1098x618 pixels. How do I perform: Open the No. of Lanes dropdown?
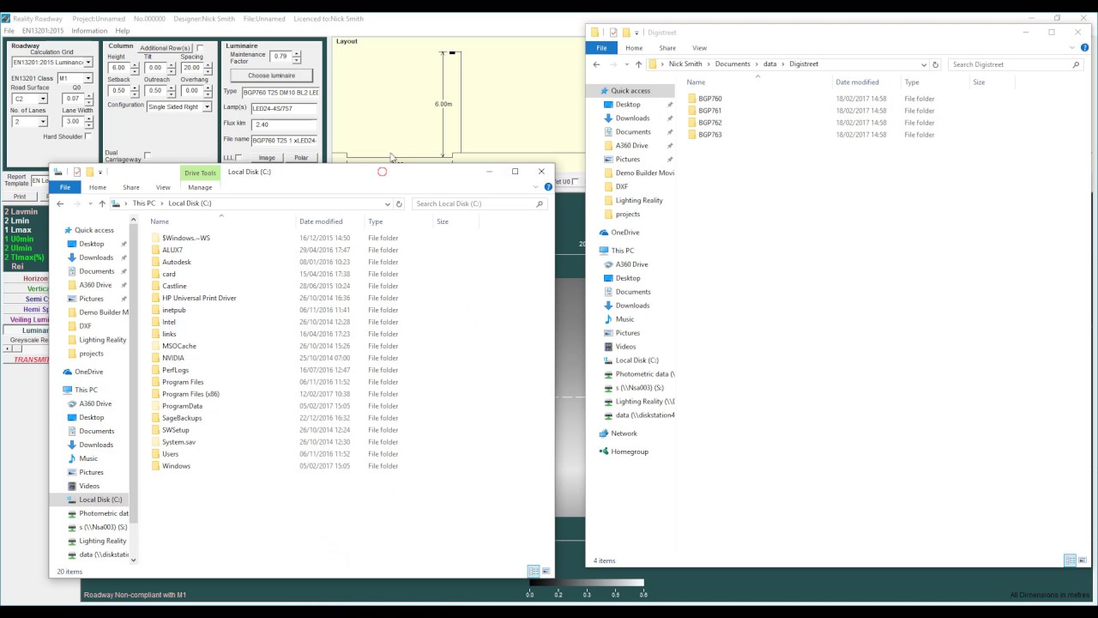tap(43, 122)
